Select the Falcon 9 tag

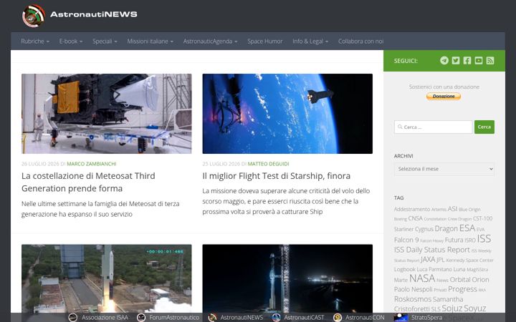point(406,240)
